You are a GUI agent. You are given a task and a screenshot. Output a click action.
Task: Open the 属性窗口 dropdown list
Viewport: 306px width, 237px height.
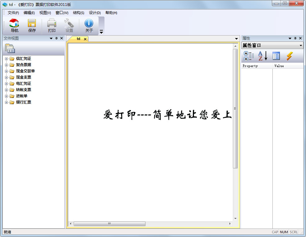pos(300,45)
